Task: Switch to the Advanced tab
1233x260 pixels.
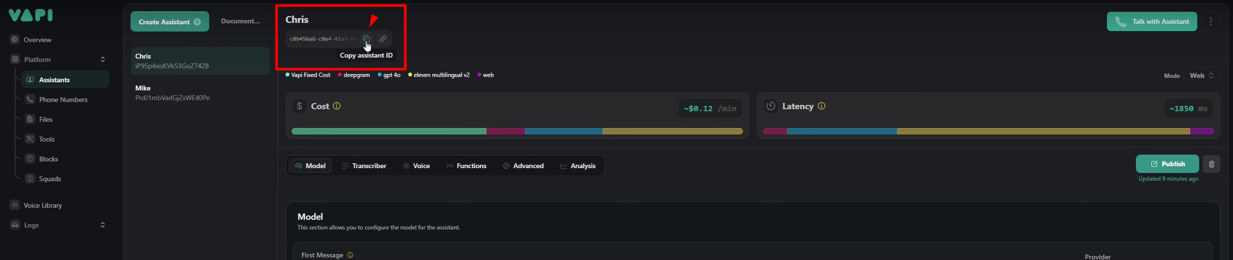Action: pyautogui.click(x=523, y=166)
